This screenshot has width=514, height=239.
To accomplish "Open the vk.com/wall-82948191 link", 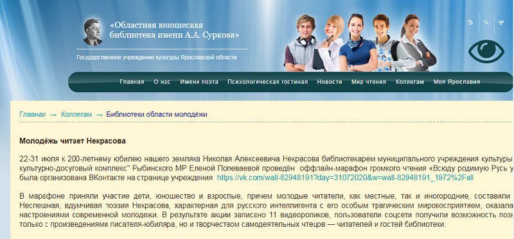I will (345, 178).
